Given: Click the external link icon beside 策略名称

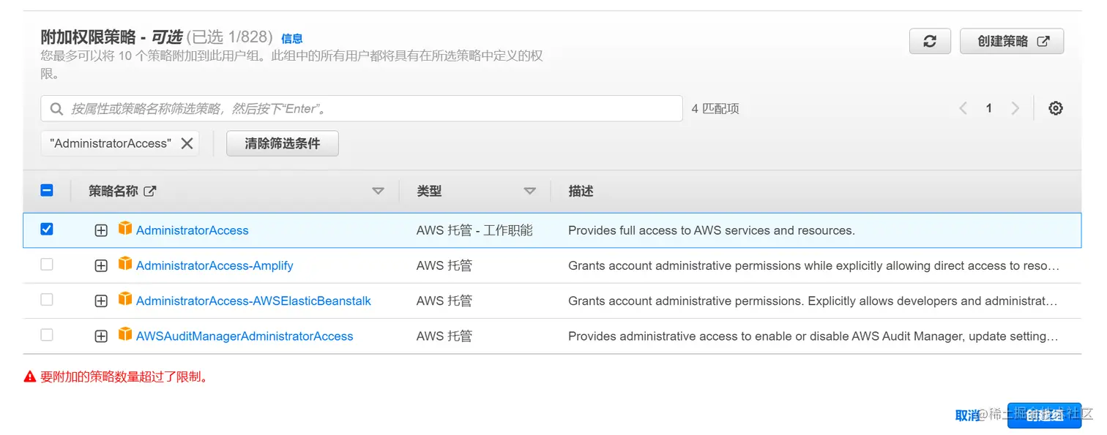Looking at the screenshot, I should tap(150, 191).
